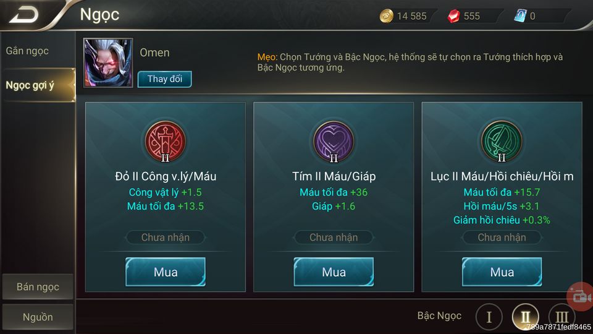The height and width of the screenshot is (334, 593).
Task: Open Bán ngọc sell menu
Action: [x=38, y=286]
